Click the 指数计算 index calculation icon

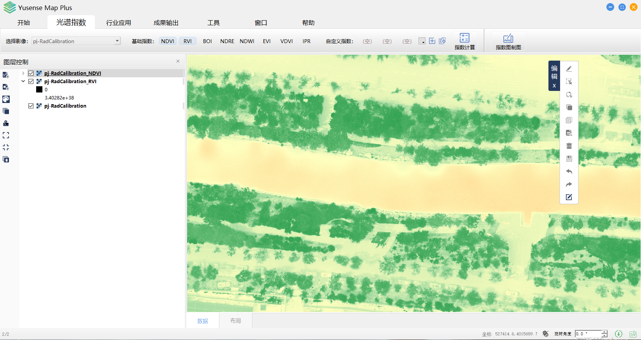click(x=464, y=41)
